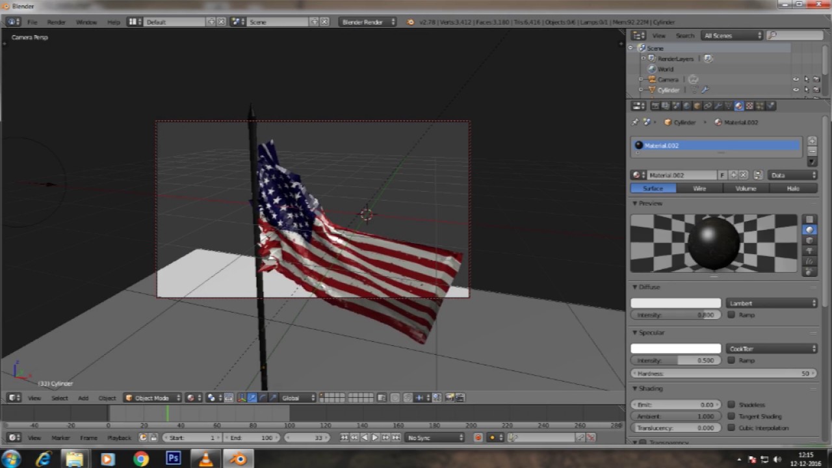Click the translate manipulator arrow icon
This screenshot has height=468, width=832.
[x=252, y=398]
